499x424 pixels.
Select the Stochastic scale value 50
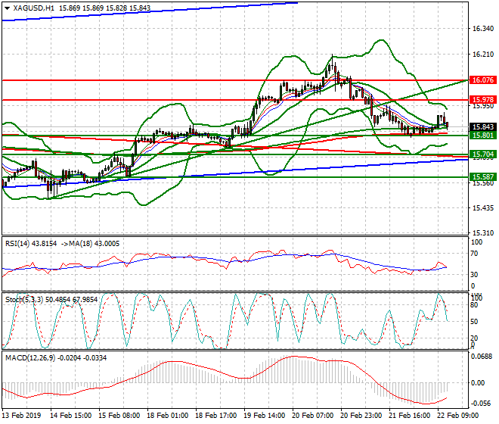pyautogui.click(x=474, y=322)
